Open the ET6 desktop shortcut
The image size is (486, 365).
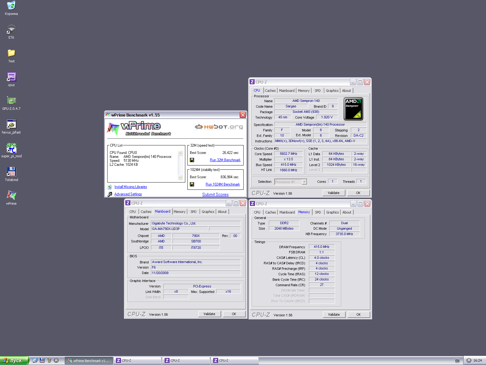tap(11, 32)
